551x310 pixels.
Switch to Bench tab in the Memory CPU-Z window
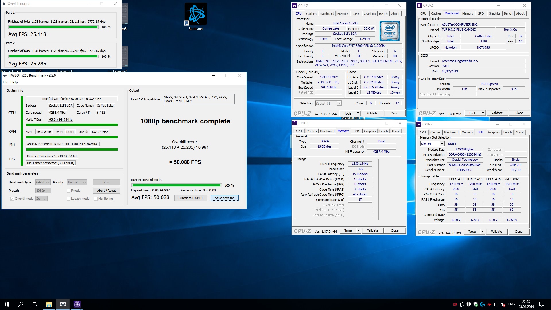click(x=383, y=131)
